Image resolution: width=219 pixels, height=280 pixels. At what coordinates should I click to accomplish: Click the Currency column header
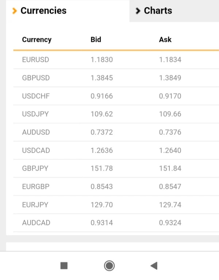tap(36, 40)
